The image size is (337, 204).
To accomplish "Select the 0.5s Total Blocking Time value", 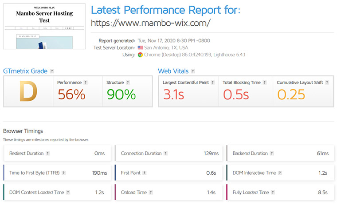I will (x=236, y=94).
